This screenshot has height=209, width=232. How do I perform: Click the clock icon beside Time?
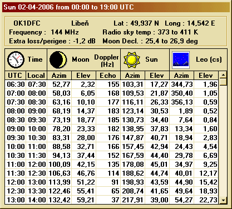click(x=16, y=59)
